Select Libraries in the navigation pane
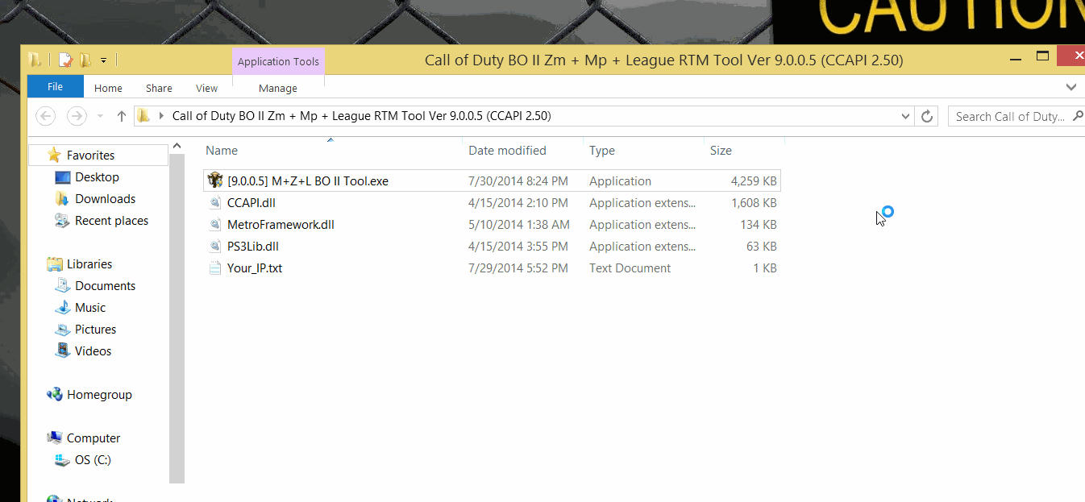 pos(89,264)
